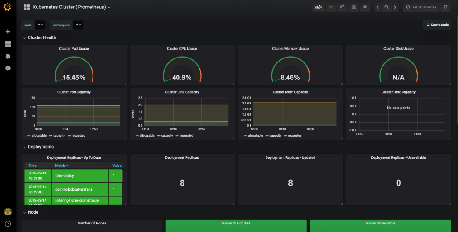The image size is (458, 232).
Task: Click the N/A disk usage gauge
Action: point(399,70)
